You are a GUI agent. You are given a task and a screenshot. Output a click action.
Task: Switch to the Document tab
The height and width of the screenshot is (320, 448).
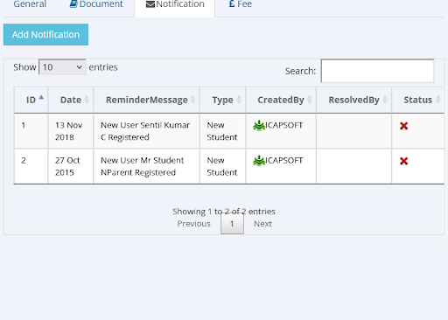pyautogui.click(x=96, y=4)
